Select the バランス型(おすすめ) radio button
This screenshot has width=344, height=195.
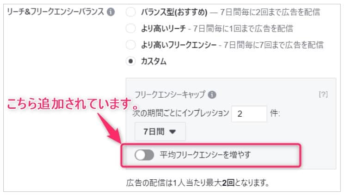tap(131, 12)
